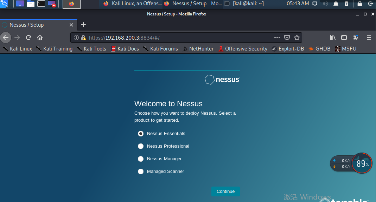Click the battery power manager icon
Screen dimensions: 376x202
(346, 4)
